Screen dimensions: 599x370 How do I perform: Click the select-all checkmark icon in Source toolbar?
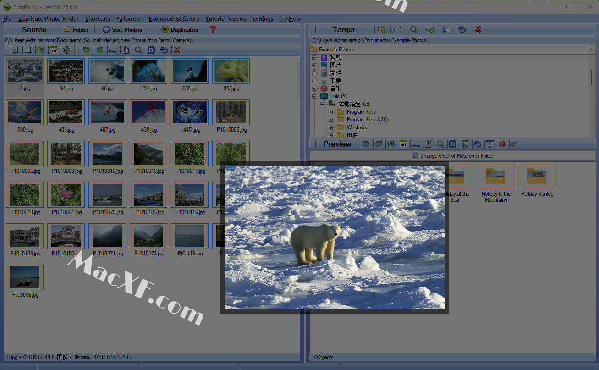[x=15, y=50]
